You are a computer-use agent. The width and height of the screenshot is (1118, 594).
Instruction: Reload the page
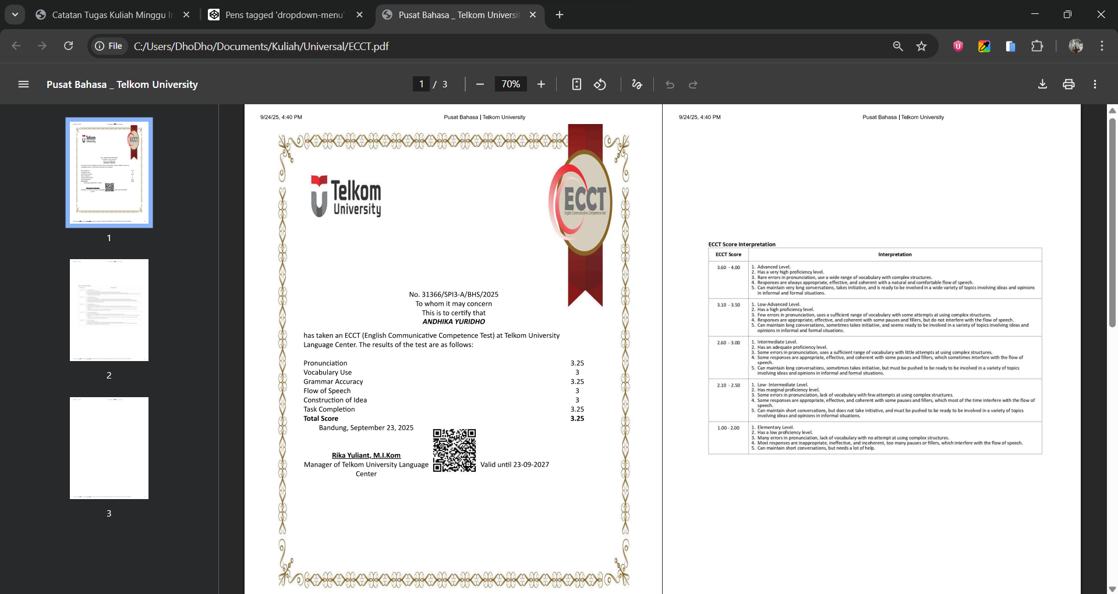[68, 46]
